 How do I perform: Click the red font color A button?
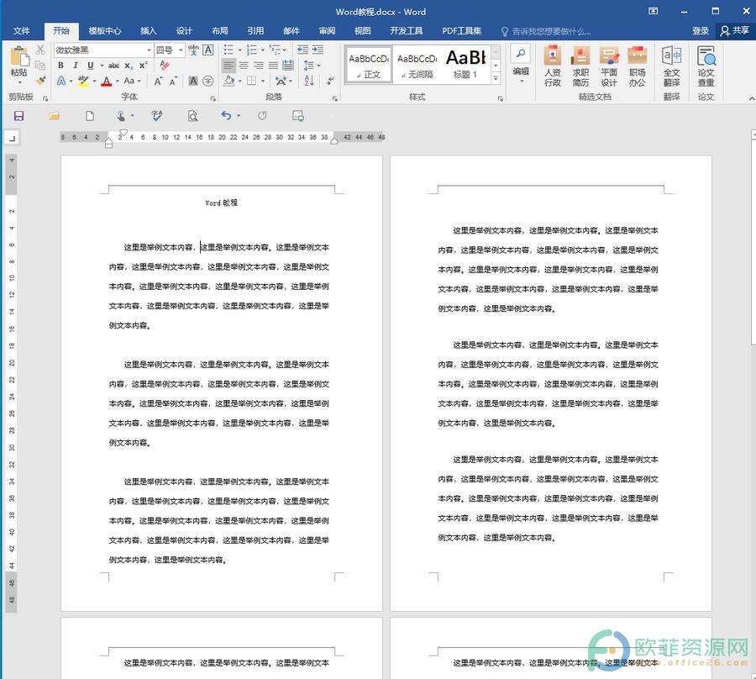pyautogui.click(x=107, y=81)
